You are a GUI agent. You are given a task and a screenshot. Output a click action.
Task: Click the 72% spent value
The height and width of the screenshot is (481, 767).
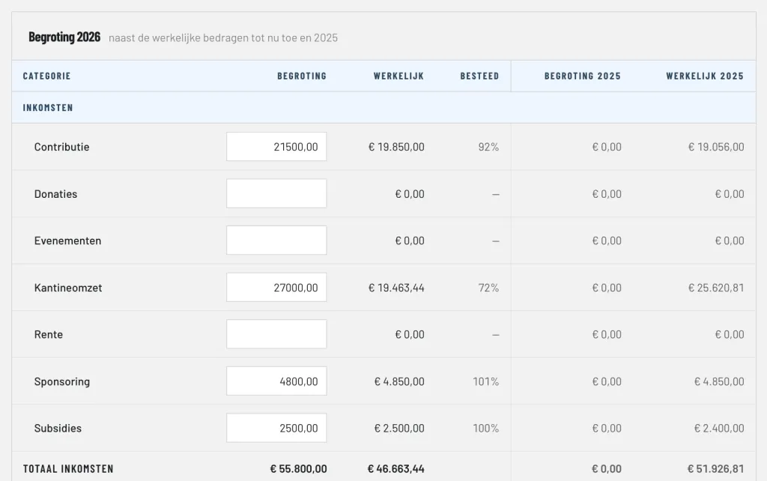[488, 288]
